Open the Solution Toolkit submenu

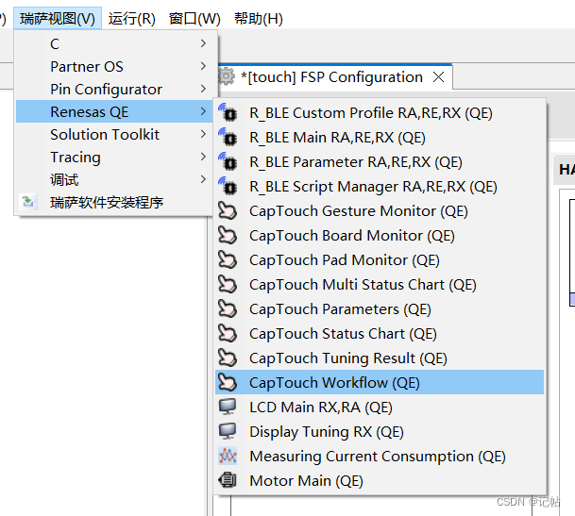105,135
